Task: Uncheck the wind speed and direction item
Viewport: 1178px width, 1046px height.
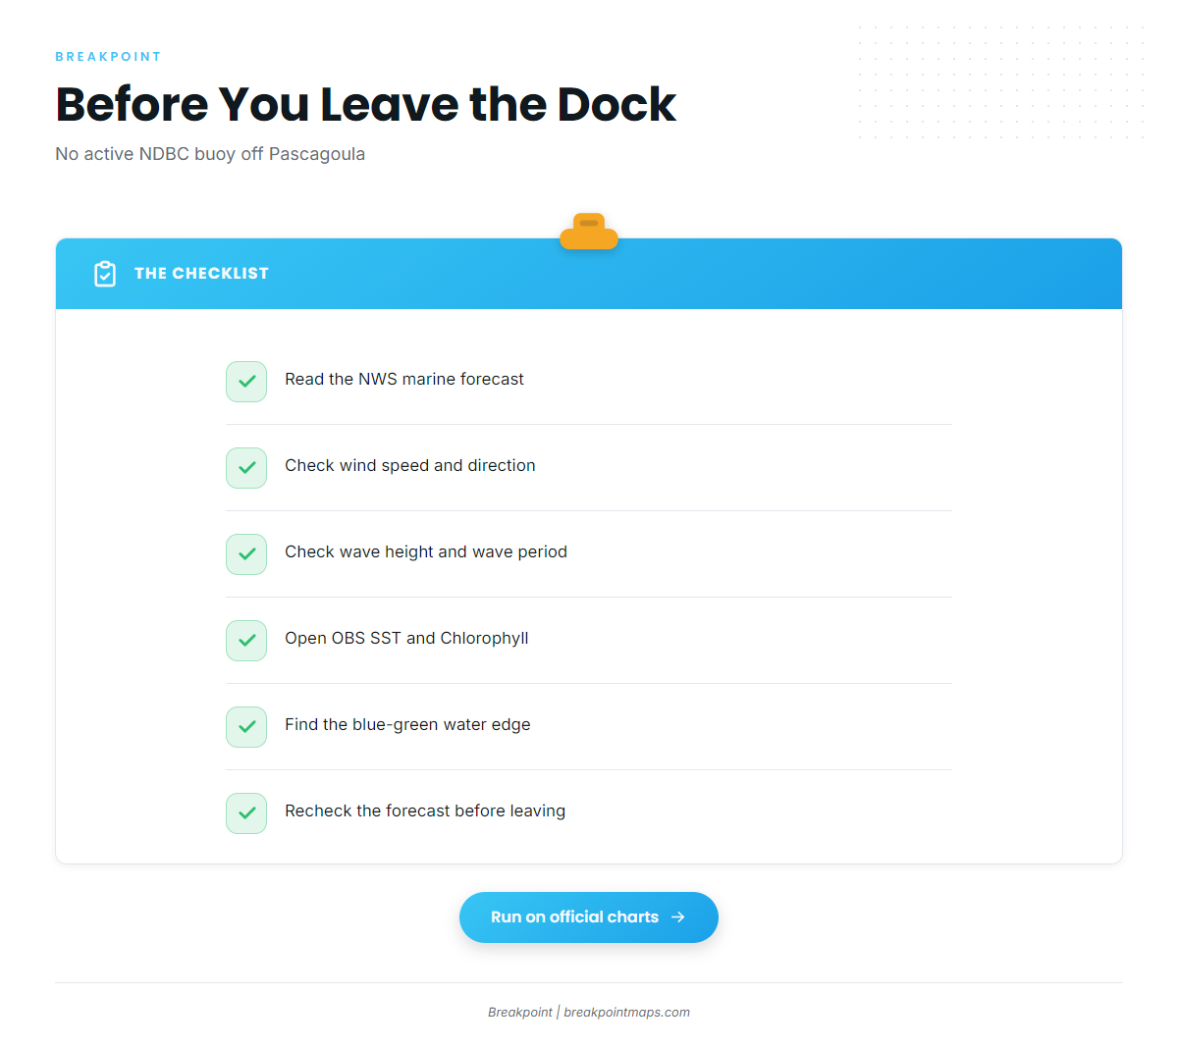Action: coord(246,468)
